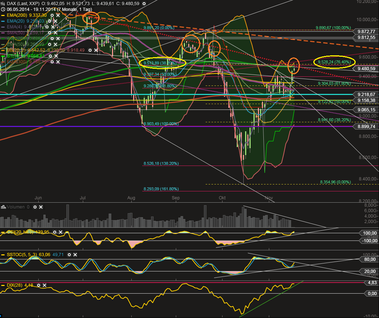Remove the DIX(28) panel with its X

45,285
